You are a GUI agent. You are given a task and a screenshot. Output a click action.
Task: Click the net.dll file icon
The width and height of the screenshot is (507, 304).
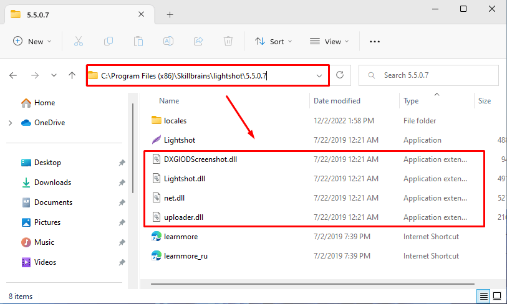(156, 197)
